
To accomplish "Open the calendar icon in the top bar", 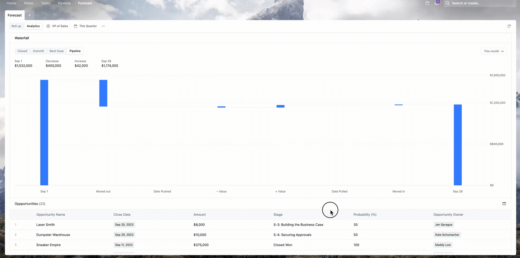I will click(427, 3).
